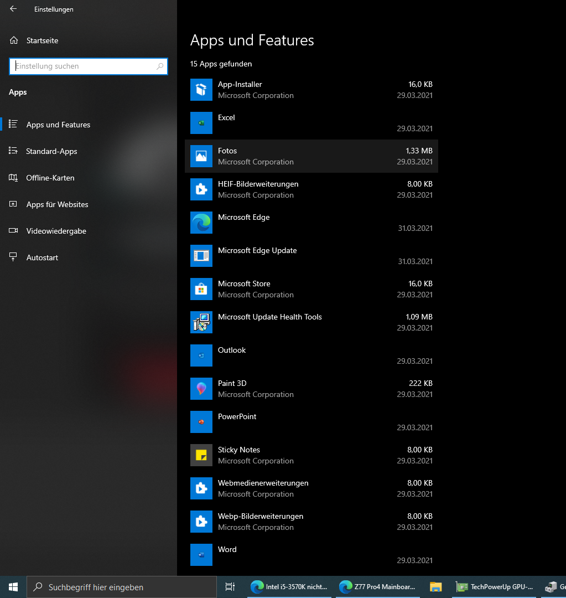Screen dimensions: 566x598
Task: Open the Standard-Apps section
Action: 89,151
